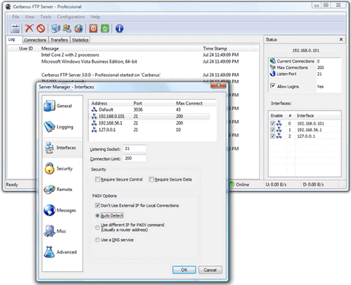Select Use different IP for PASV command

(98, 227)
